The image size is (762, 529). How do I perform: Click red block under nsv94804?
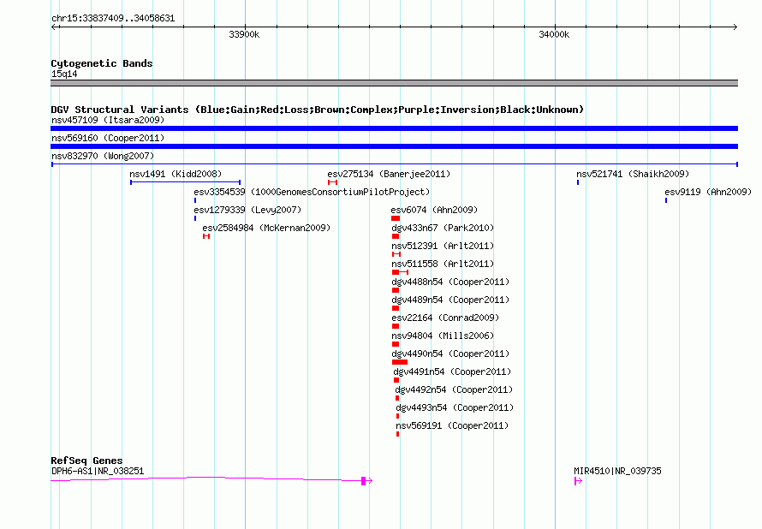[396, 344]
